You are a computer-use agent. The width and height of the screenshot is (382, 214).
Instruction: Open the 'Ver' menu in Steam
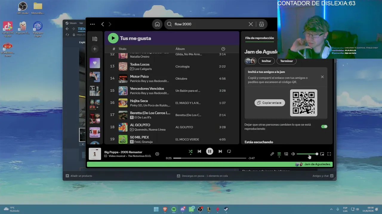(x=81, y=23)
